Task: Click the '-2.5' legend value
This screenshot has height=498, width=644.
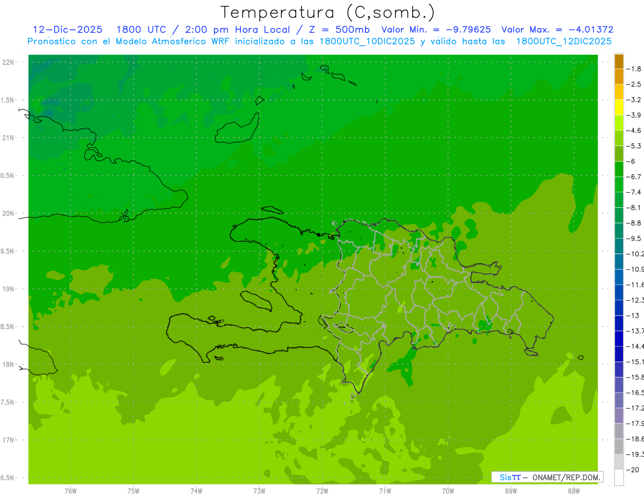Action: (x=634, y=84)
